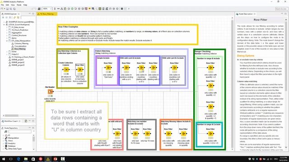Open the File menu
The width and height of the screenshot is (289, 162).
pos(2,5)
